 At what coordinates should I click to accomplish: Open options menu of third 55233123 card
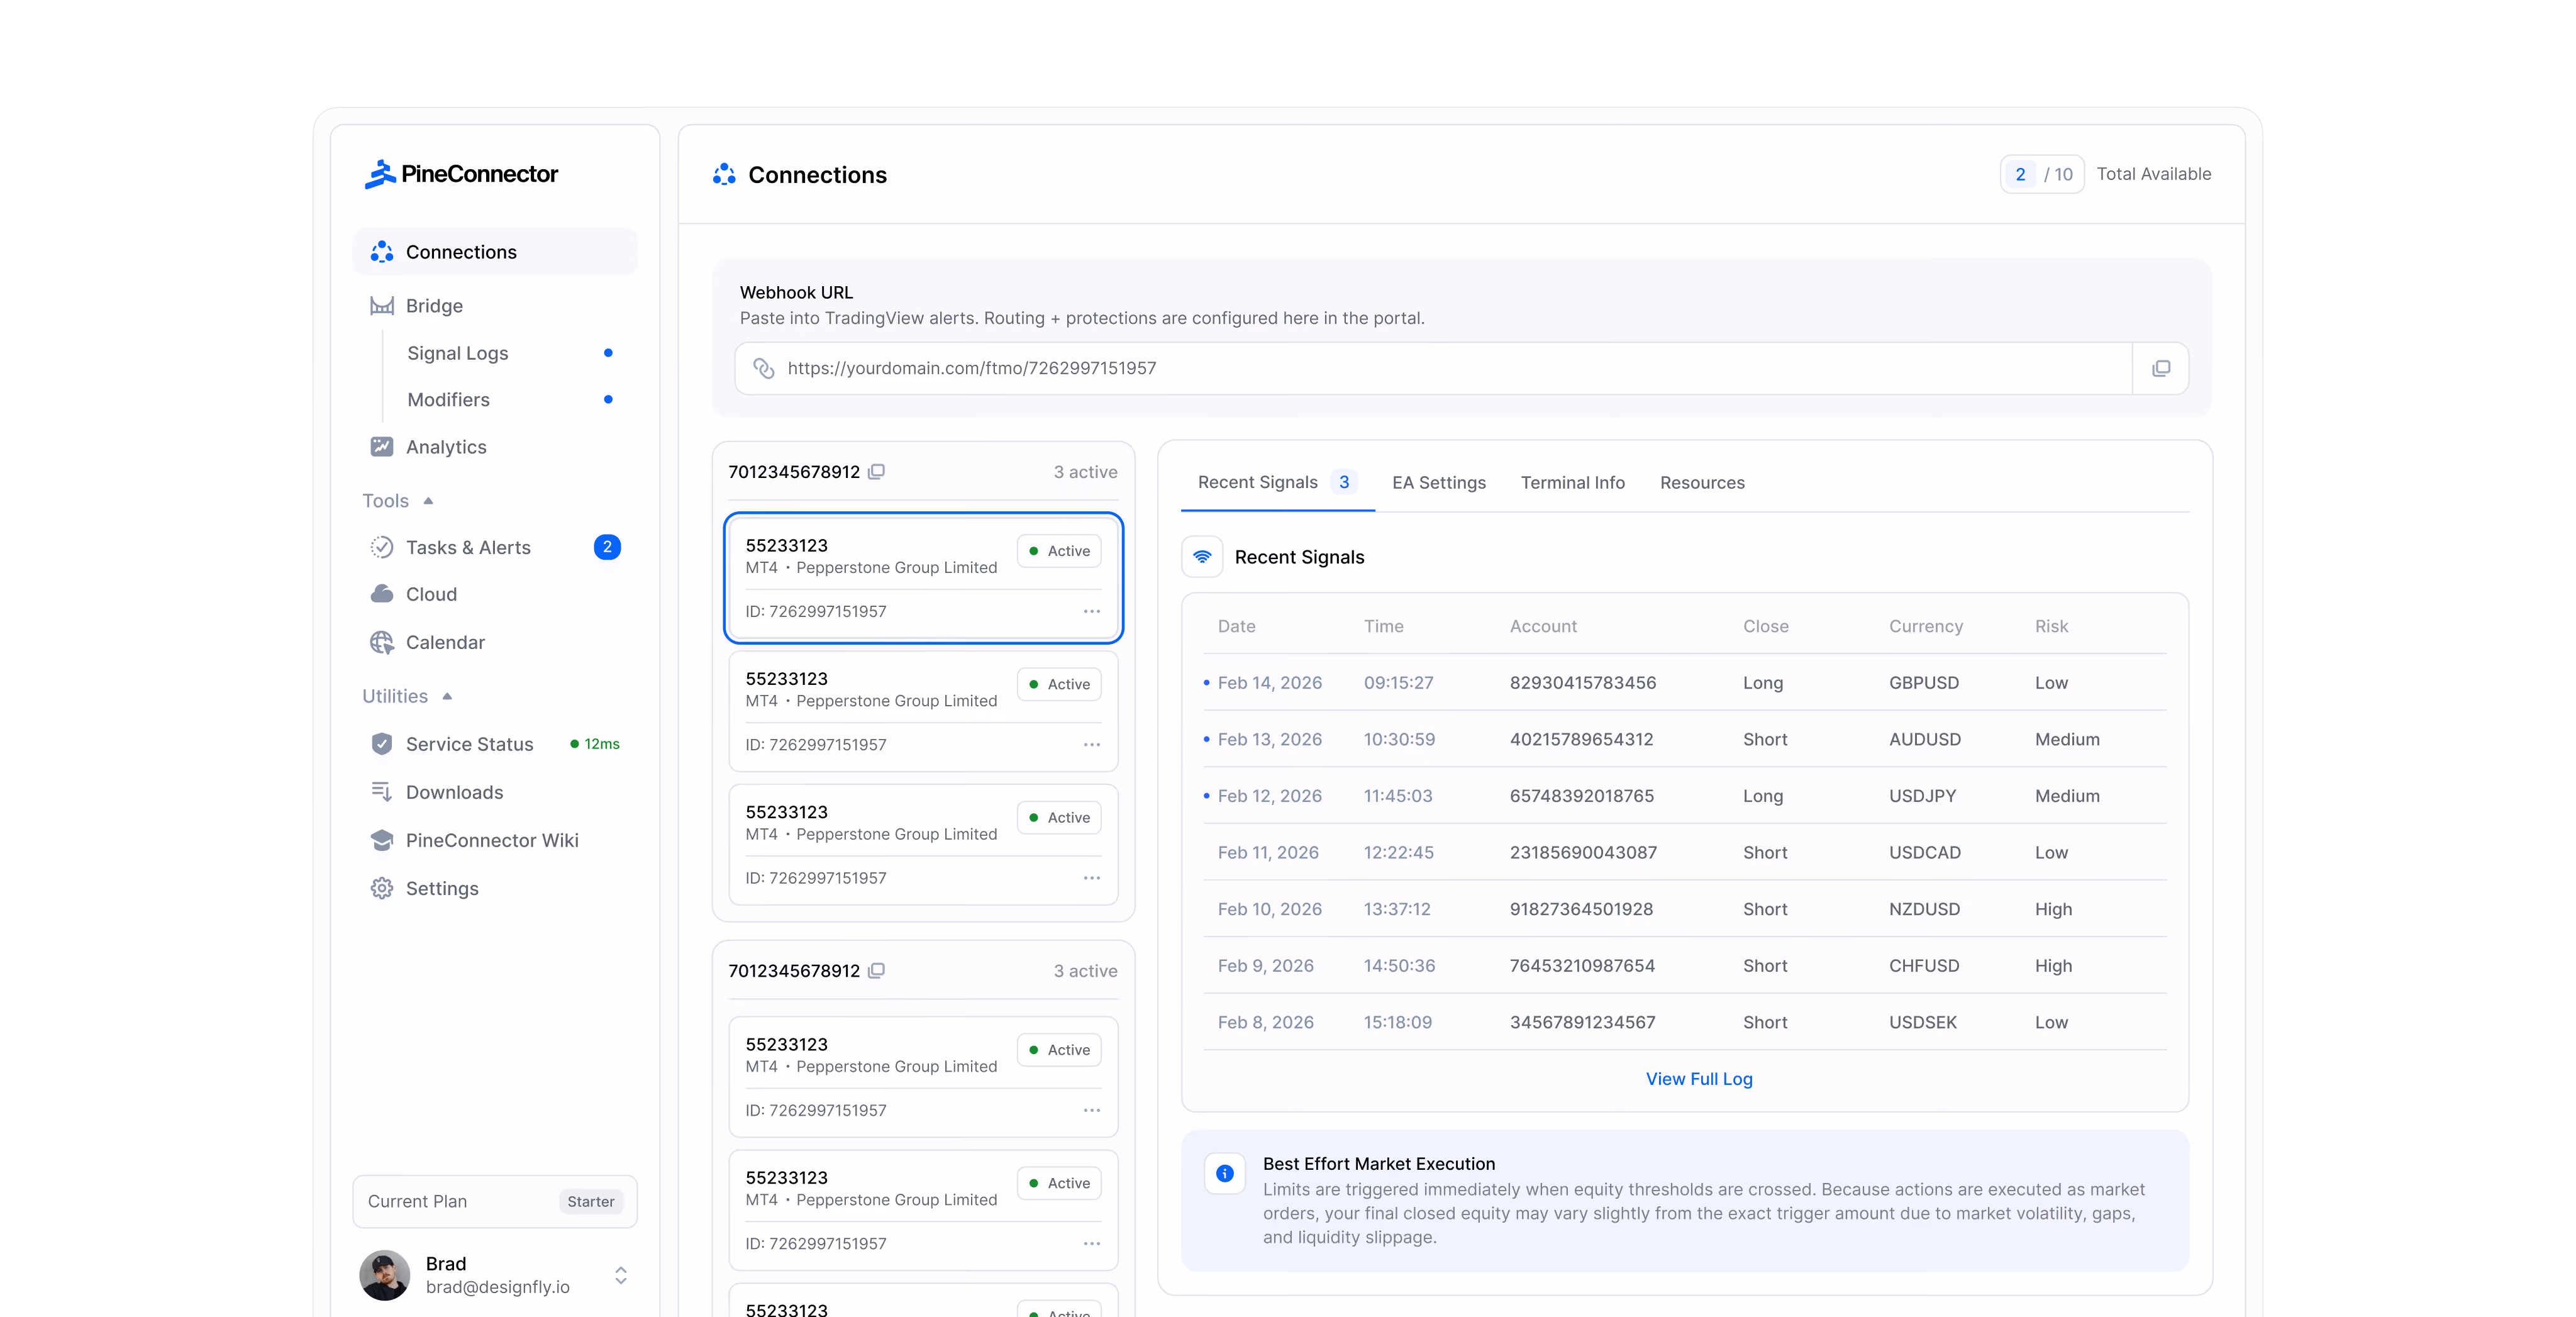1091,878
